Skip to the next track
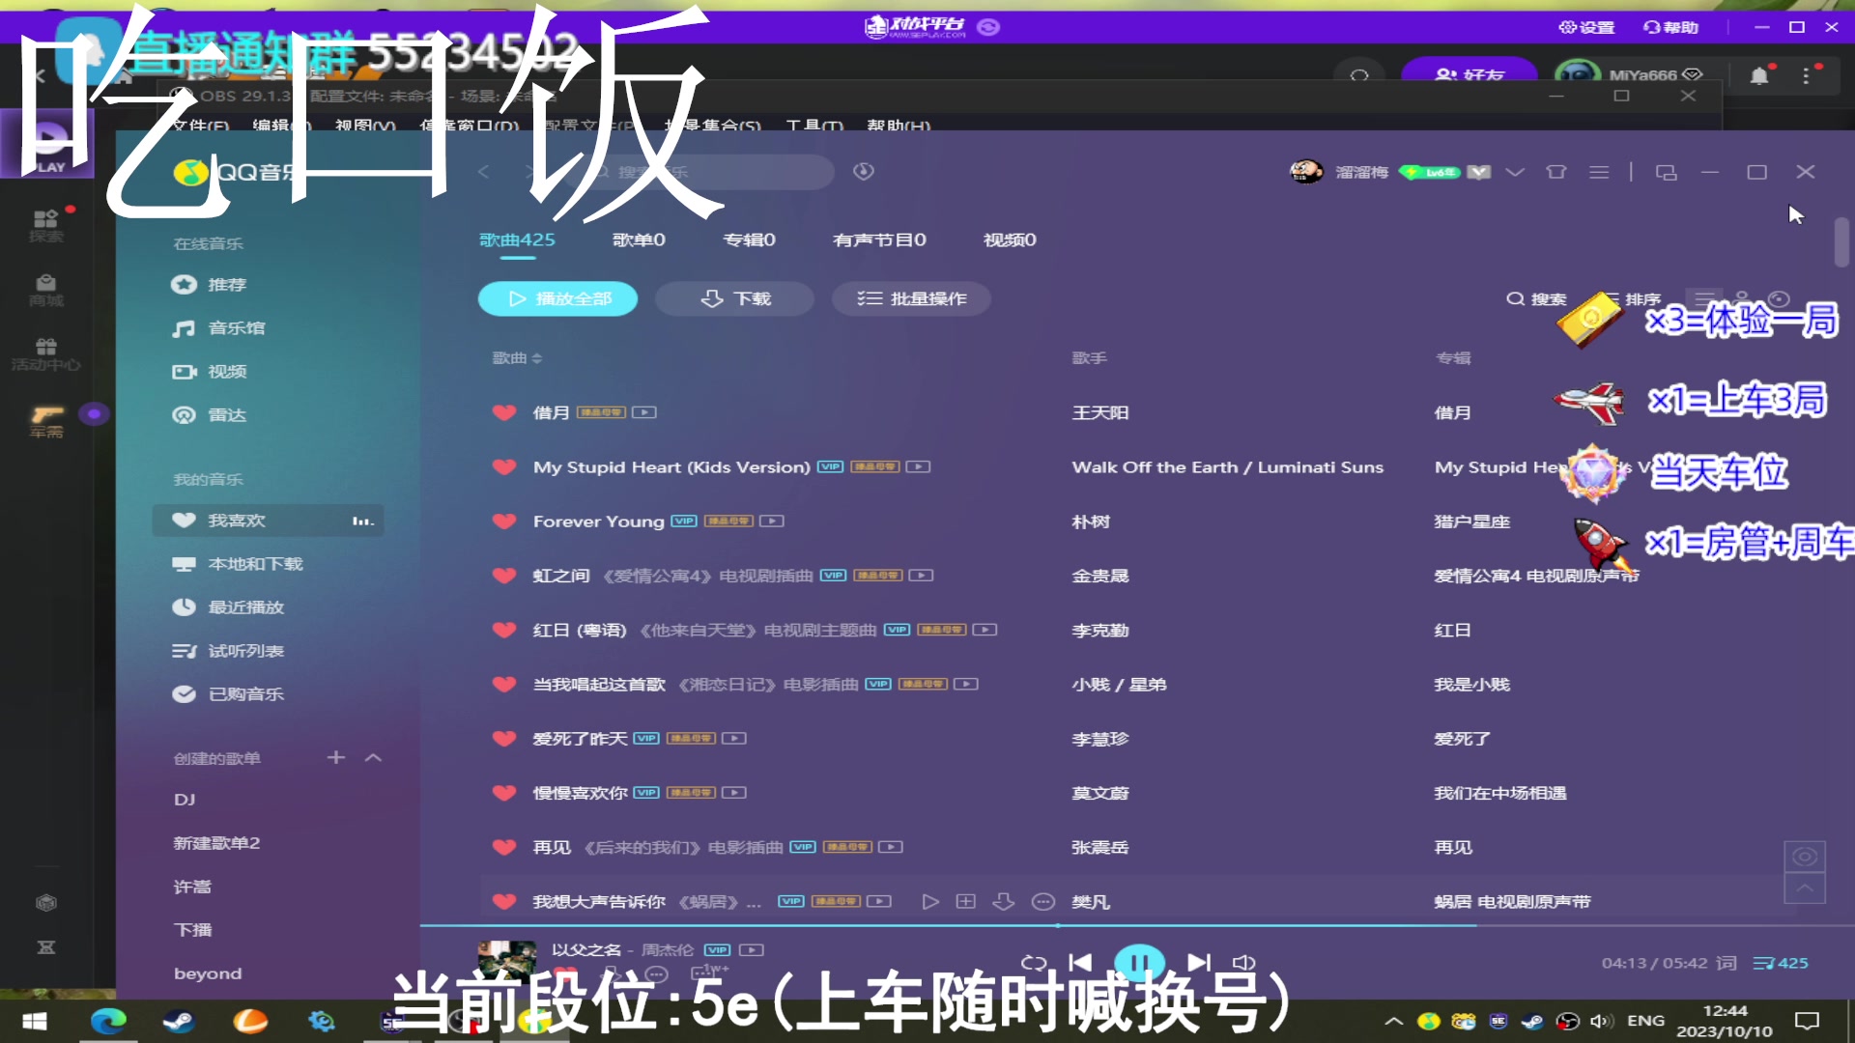Screen dimensions: 1855x1043 [x=1199, y=962]
